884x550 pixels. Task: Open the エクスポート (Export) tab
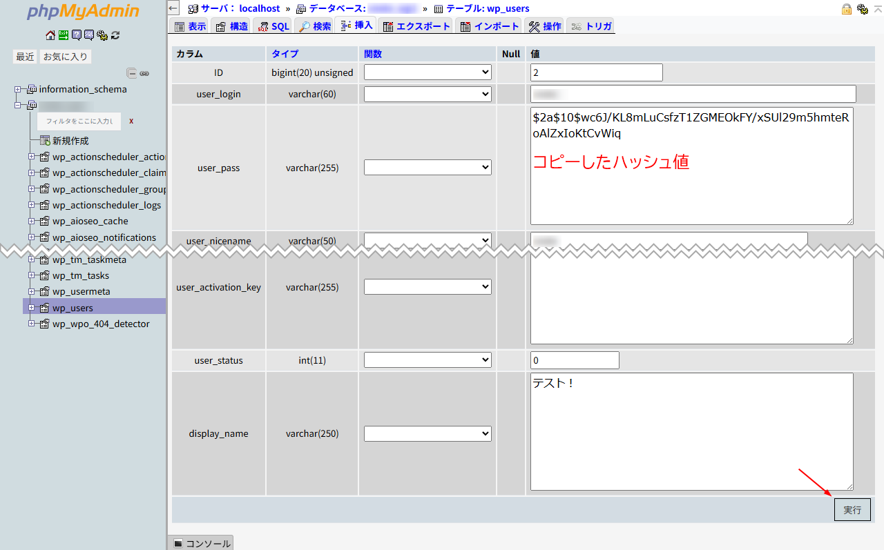(416, 26)
